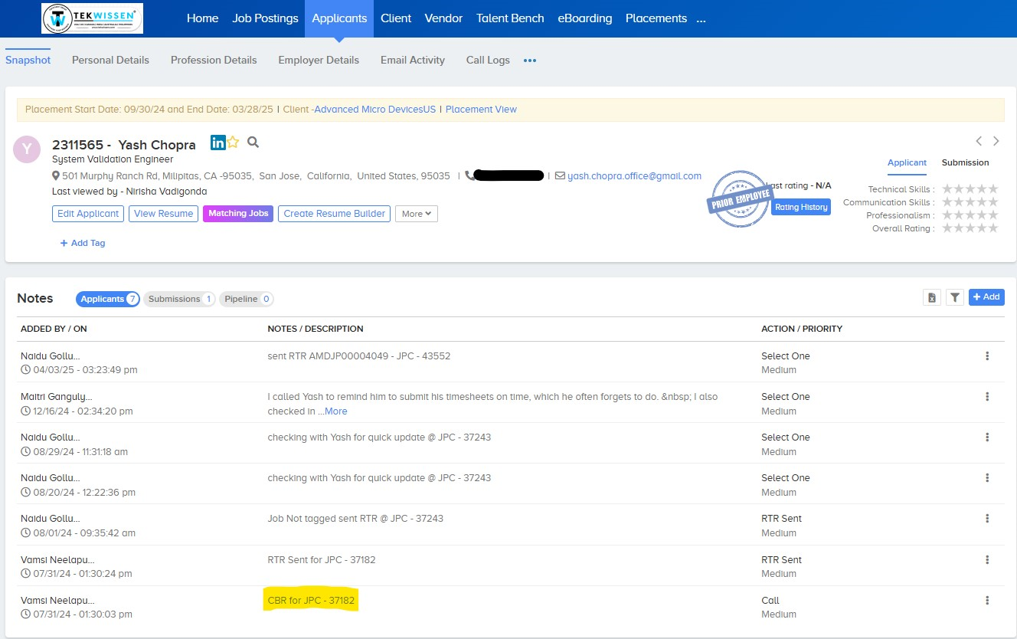Image resolution: width=1017 pixels, height=639 pixels.
Task: Click the Matching Jobs button
Action: 237,214
